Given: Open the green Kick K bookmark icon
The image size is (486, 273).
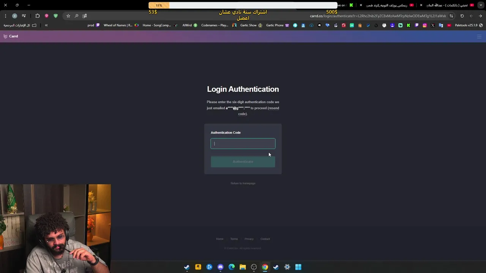Looking at the screenshot, I should click(x=409, y=25).
